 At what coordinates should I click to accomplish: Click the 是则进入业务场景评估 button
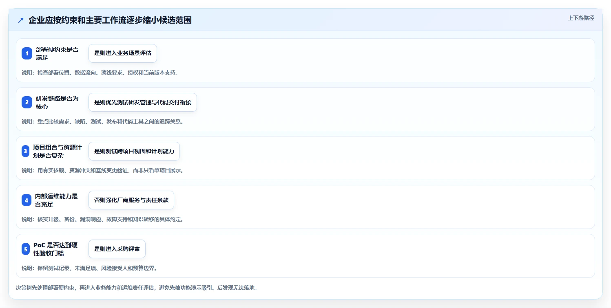pyautogui.click(x=123, y=53)
